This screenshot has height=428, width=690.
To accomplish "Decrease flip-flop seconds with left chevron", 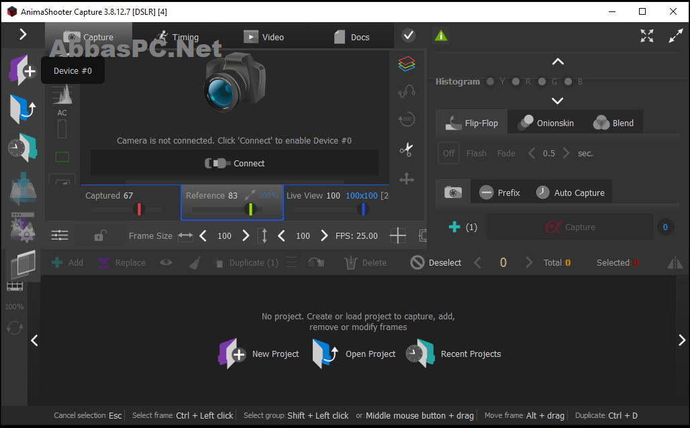I will pyautogui.click(x=532, y=153).
